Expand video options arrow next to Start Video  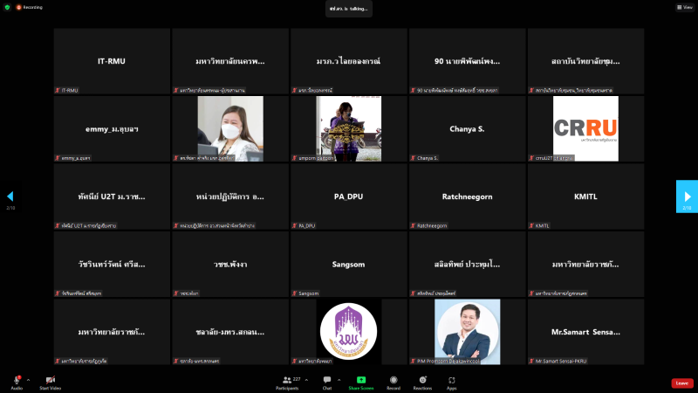(62, 380)
